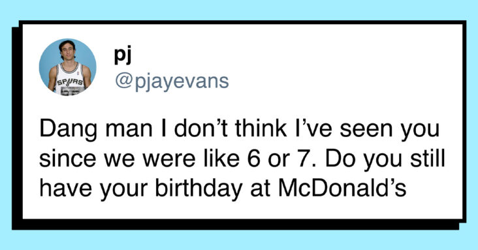This screenshot has width=478, height=250.
Task: Click the phrase Do you in the tweet
Action: [364, 160]
